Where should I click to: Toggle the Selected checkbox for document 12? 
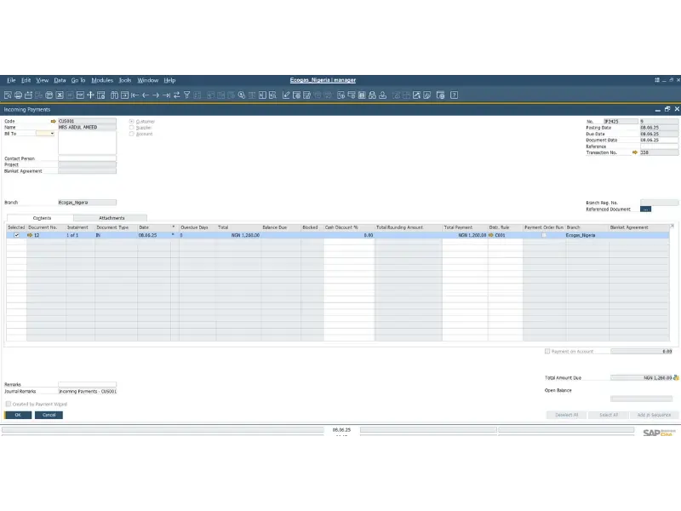click(16, 235)
